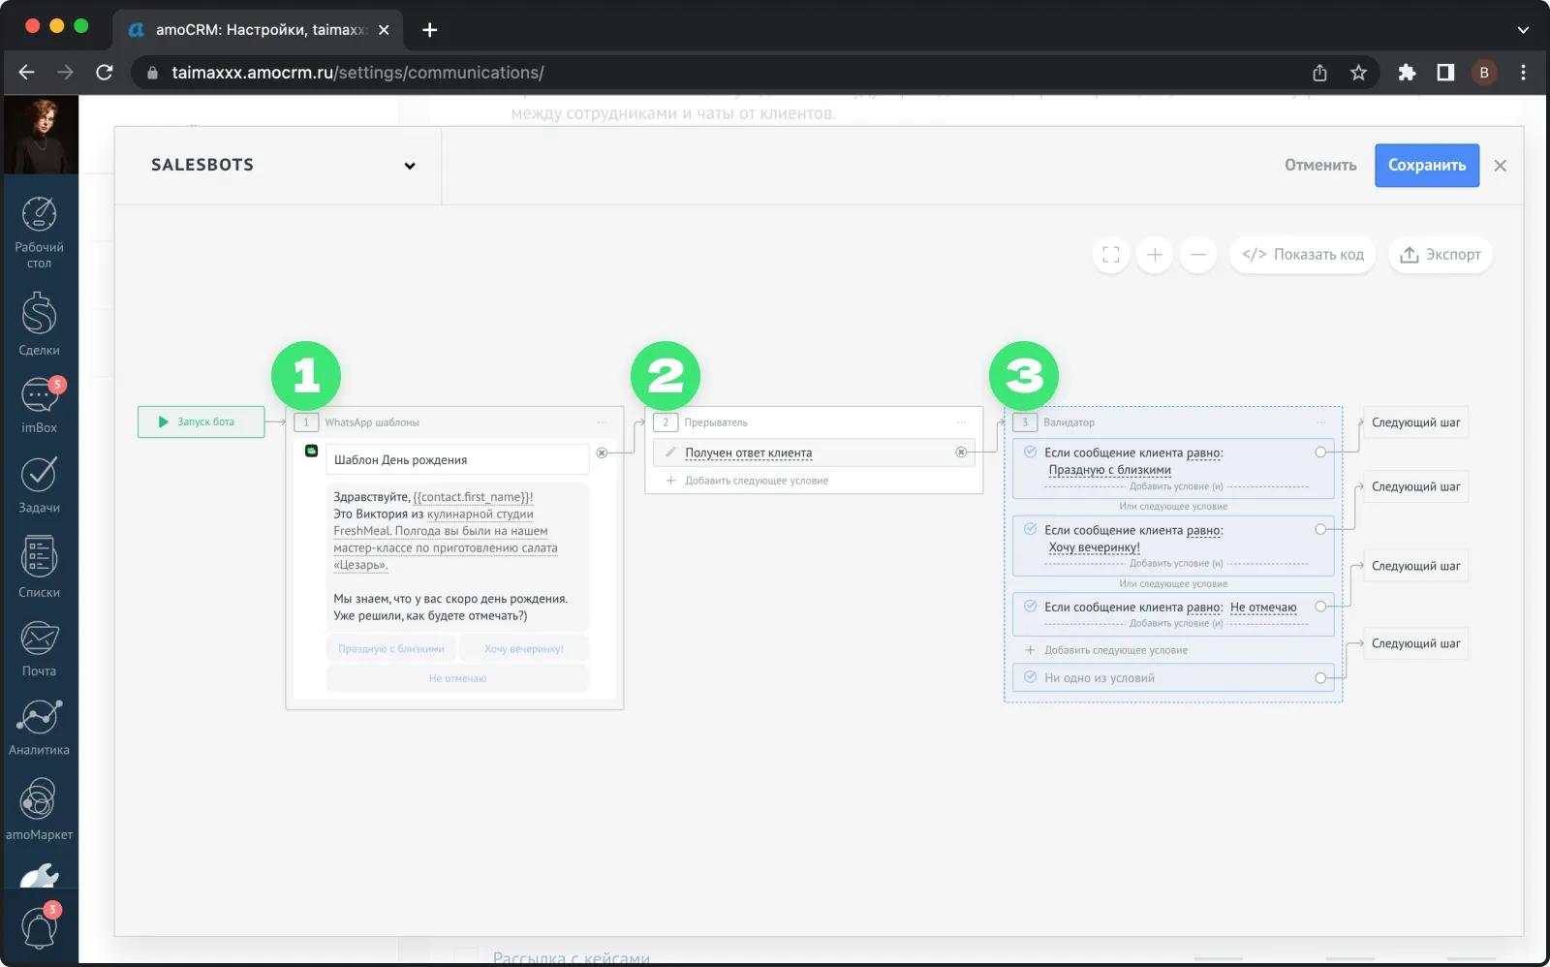
Task: Click second Следующий шаг box
Action: click(1415, 486)
